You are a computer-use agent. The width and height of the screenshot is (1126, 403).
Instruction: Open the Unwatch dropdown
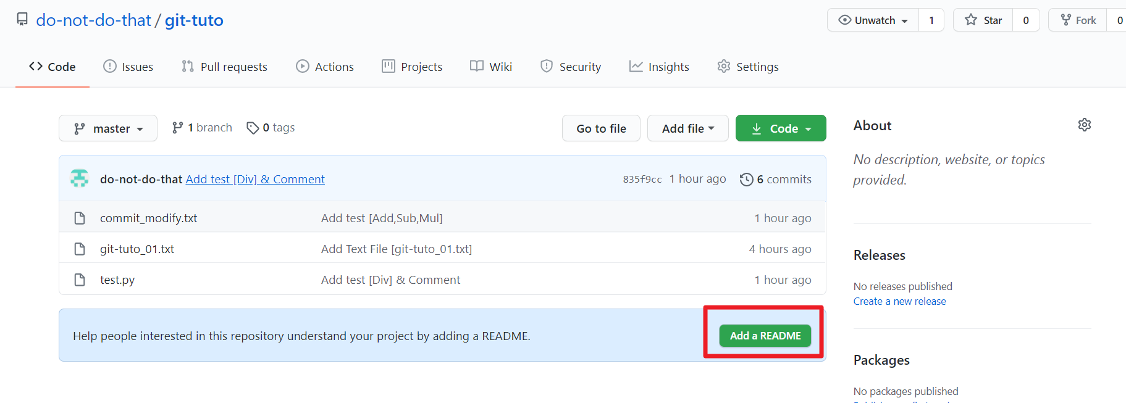coord(873,20)
